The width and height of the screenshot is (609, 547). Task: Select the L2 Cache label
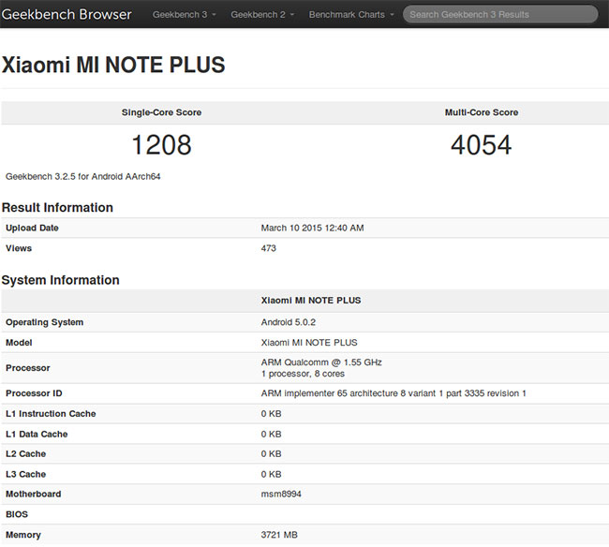point(26,454)
